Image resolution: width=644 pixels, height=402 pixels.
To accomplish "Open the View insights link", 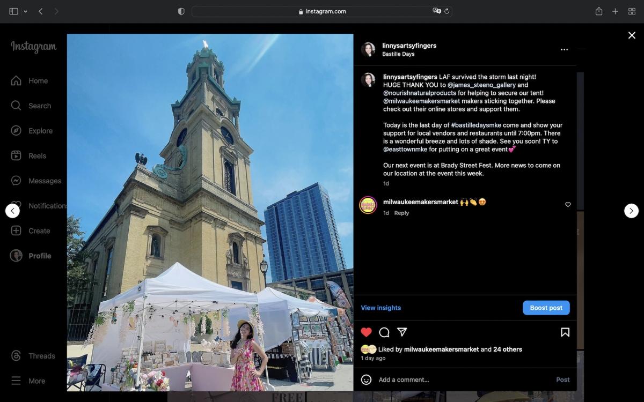I will pos(380,308).
